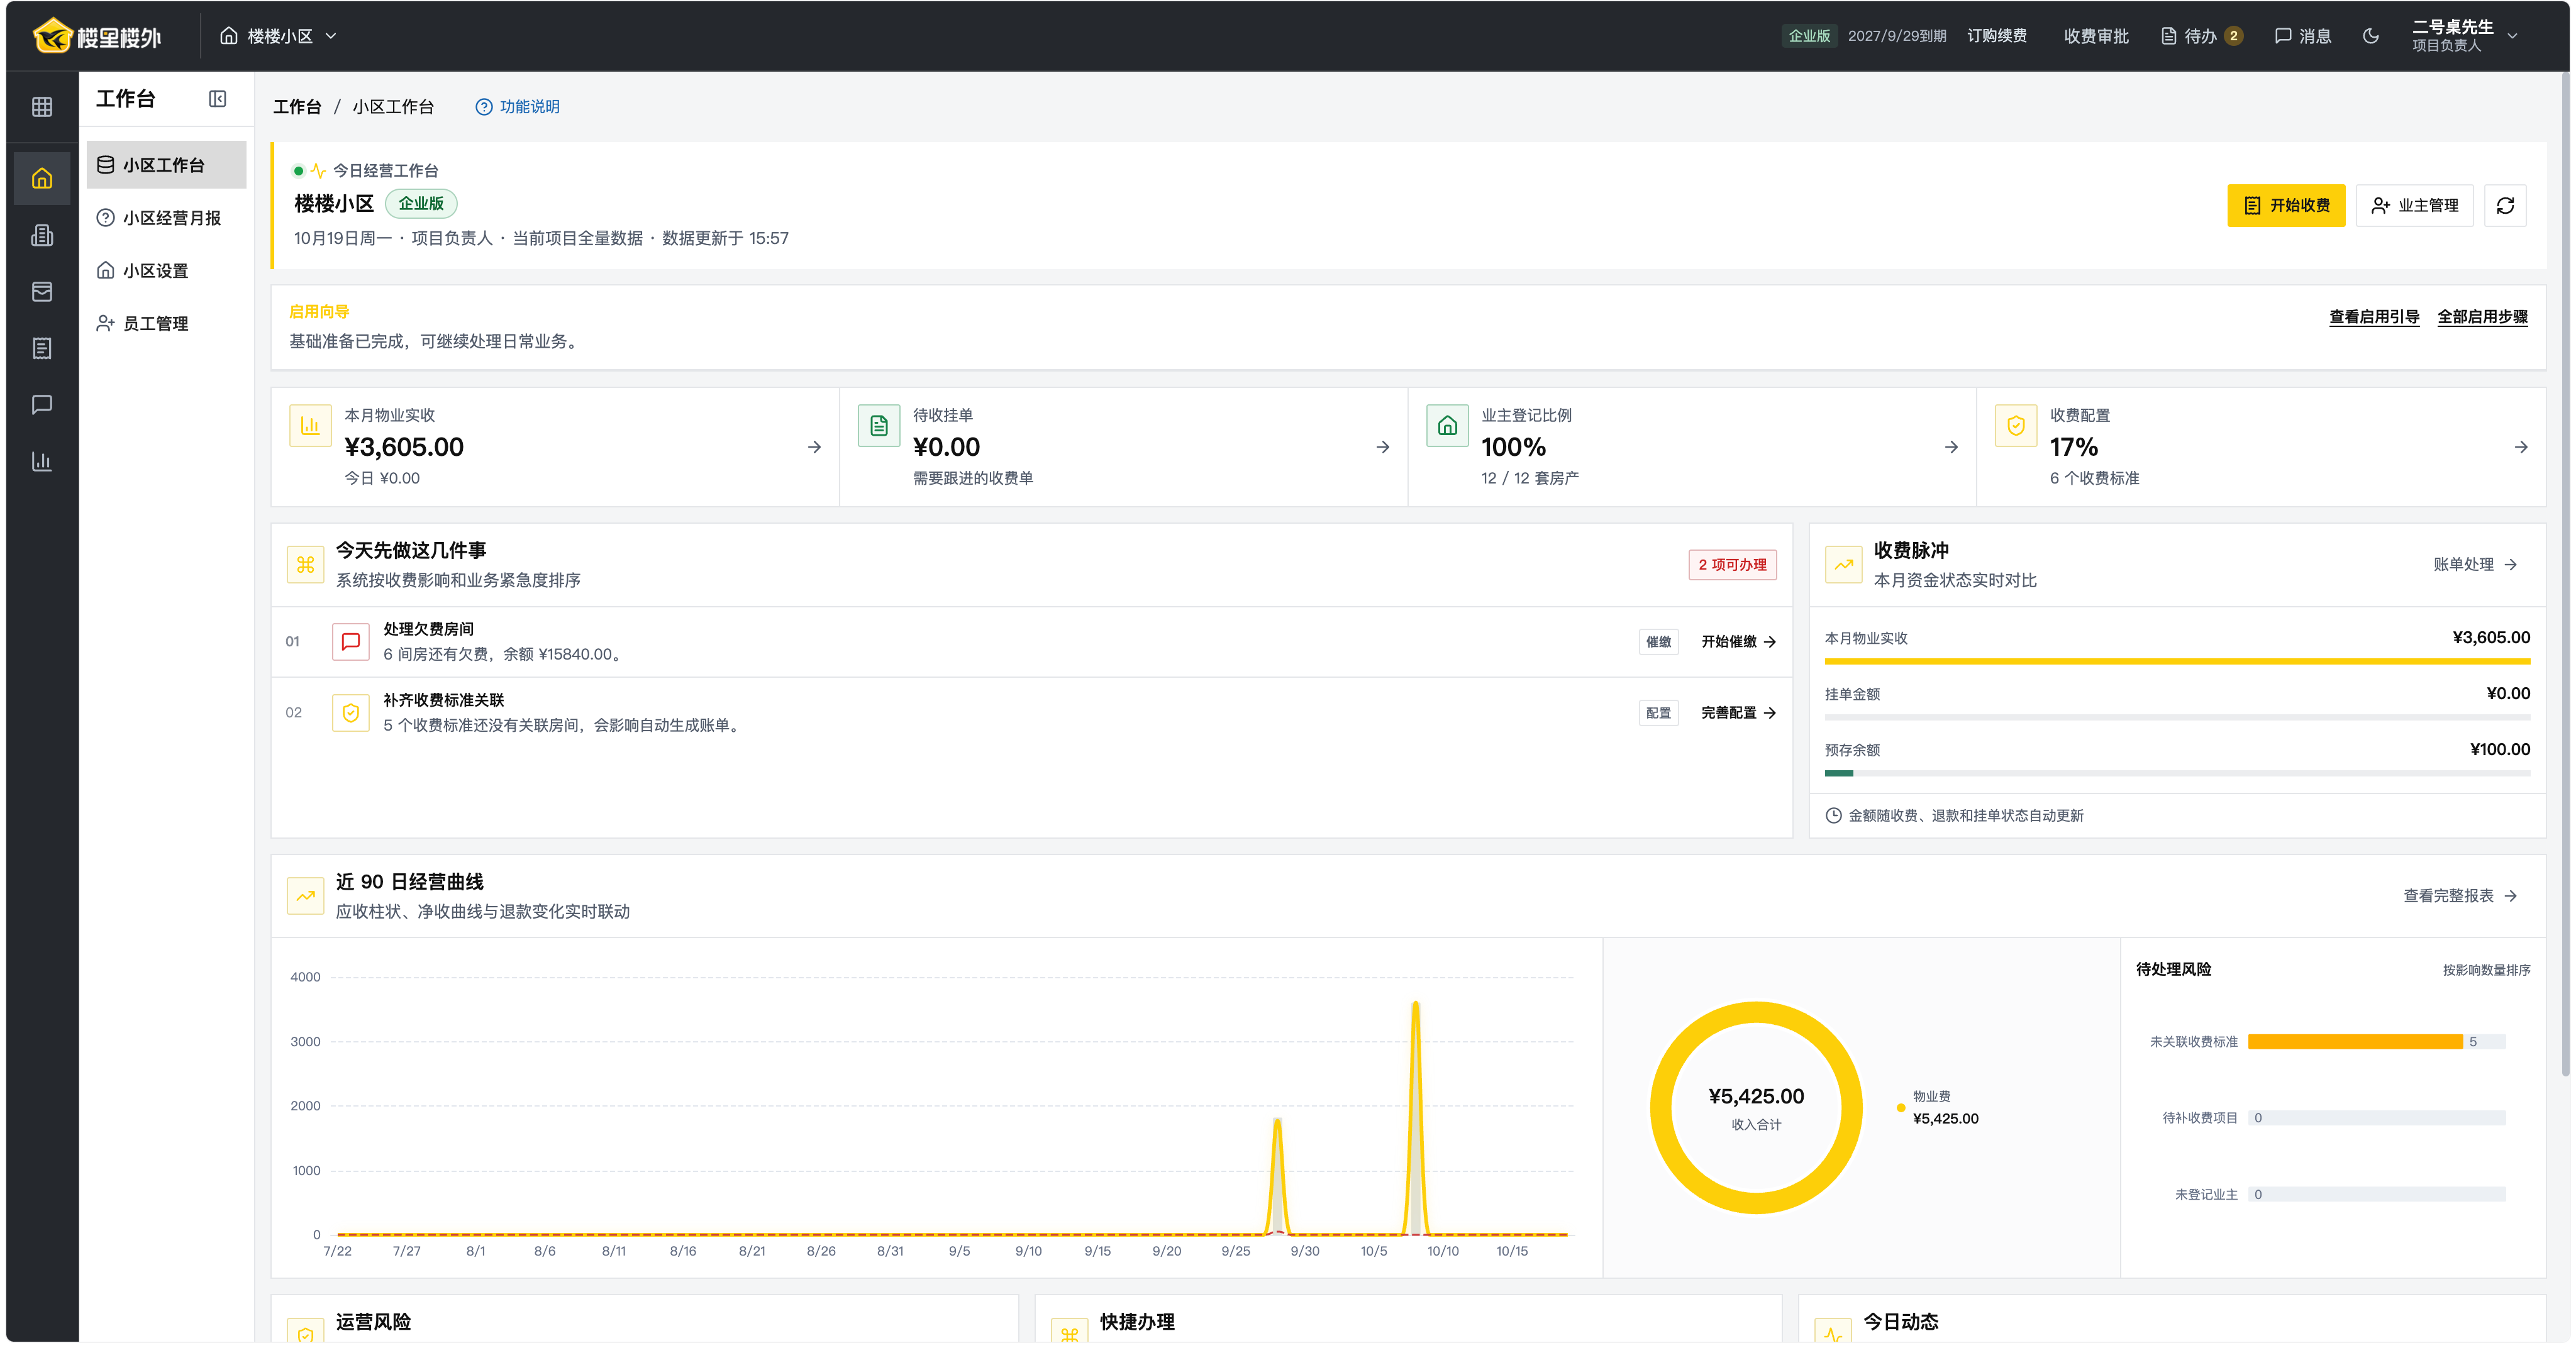Open 查看完整报表 link
The height and width of the screenshot is (1348, 2576).
tap(2460, 896)
